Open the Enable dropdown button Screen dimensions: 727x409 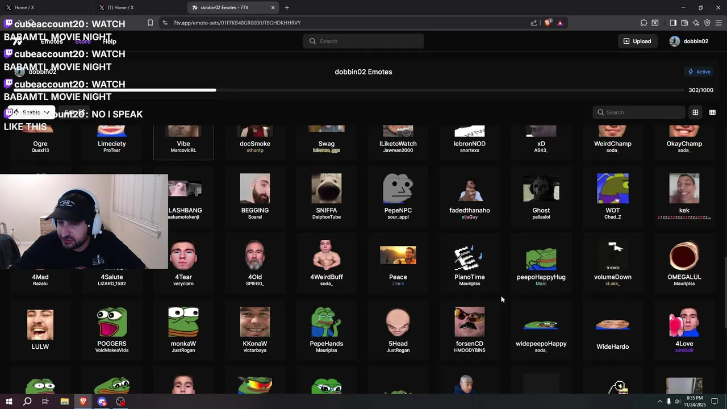click(31, 112)
